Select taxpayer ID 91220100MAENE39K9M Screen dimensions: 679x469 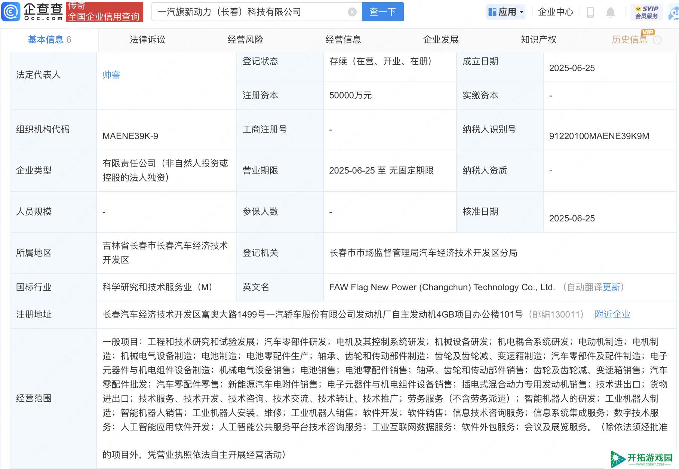click(599, 136)
